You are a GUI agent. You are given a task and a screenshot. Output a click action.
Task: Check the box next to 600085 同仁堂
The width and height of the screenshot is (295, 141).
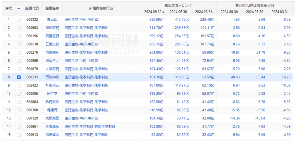19,94
